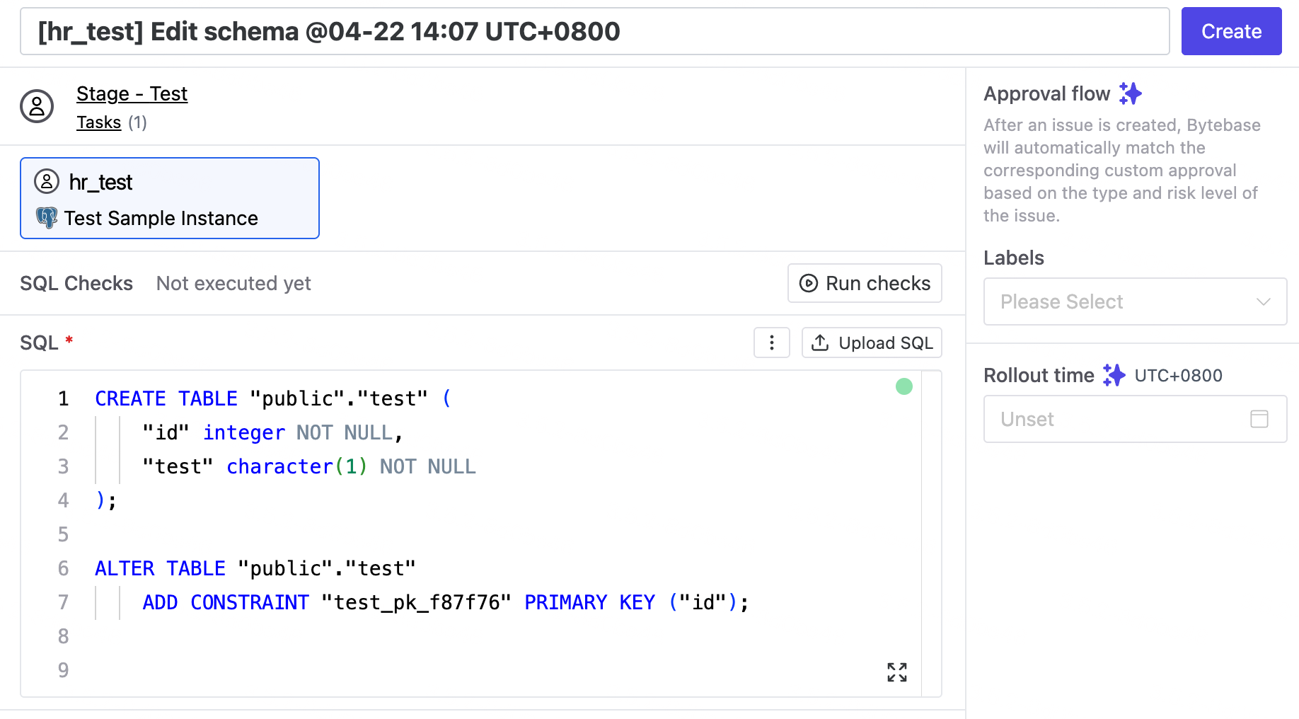Click the Approval flow sparkle icon

1131,93
